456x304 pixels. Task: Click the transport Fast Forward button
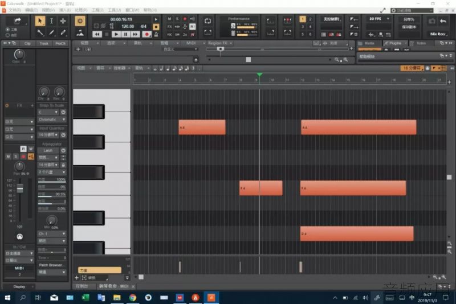pyautogui.click(x=135, y=34)
